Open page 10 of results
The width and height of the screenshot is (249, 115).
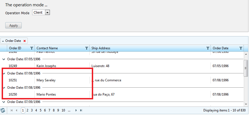click(x=63, y=110)
